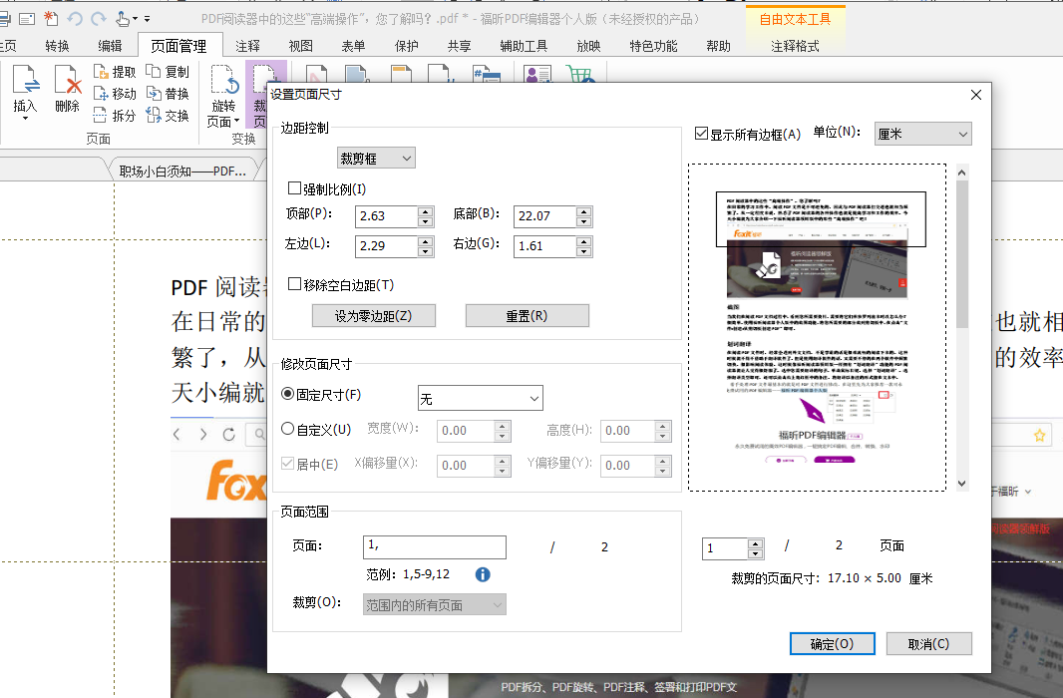Click the preview scrollbar down arrow
Screen dimensions: 1063x698
click(962, 484)
